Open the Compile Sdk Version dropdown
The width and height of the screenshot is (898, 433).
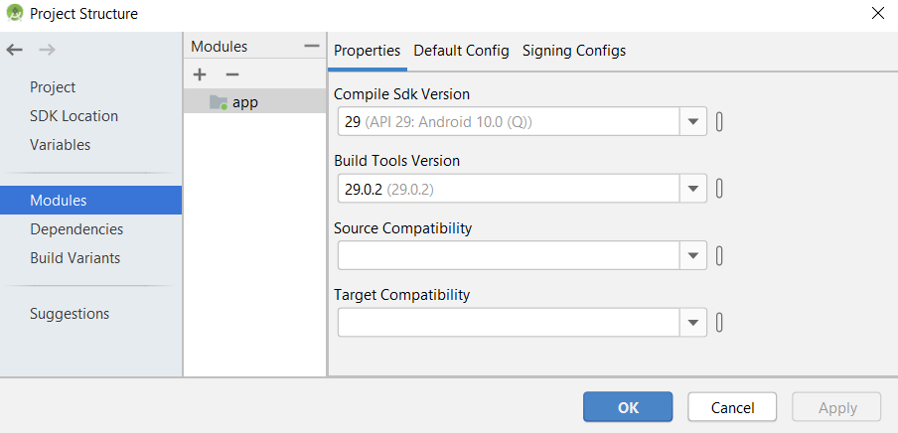(x=693, y=122)
